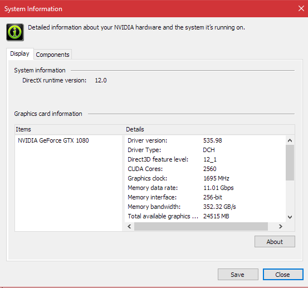Click the About button
Screen dimensions: 308x288
[x=275, y=241]
